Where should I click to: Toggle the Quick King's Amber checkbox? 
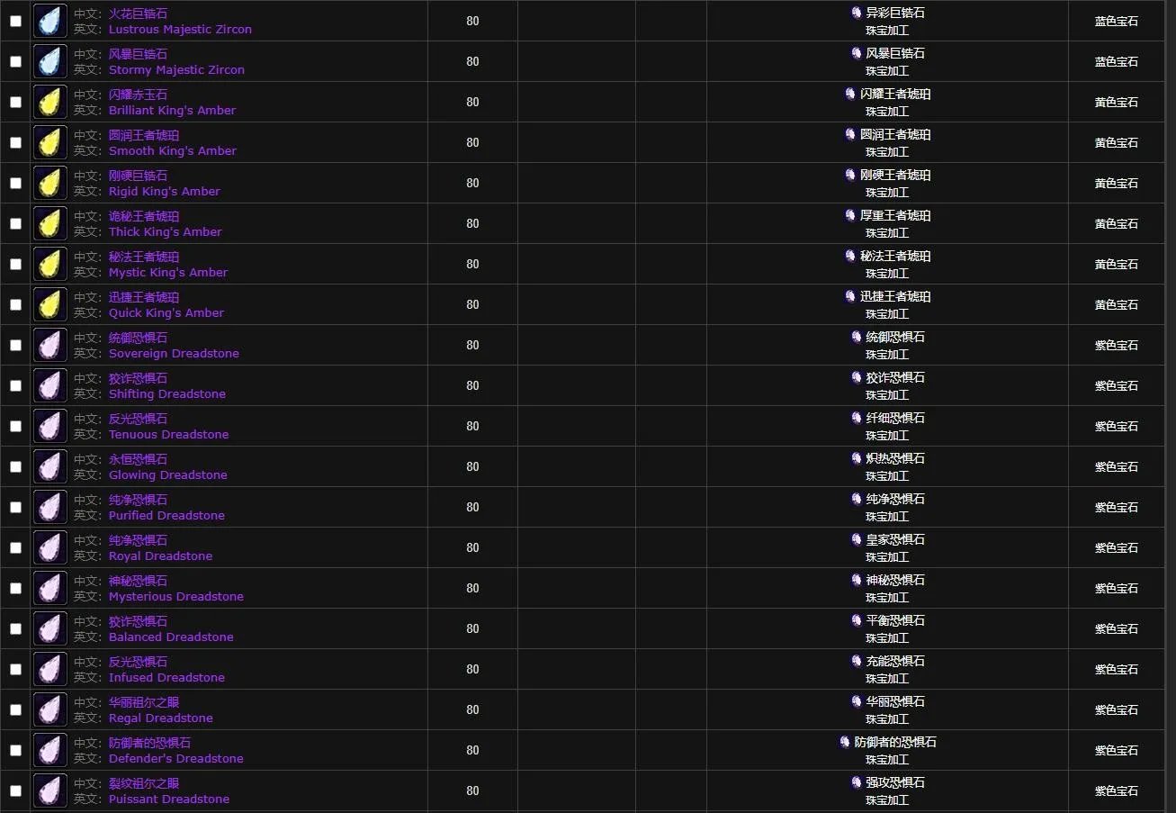[x=15, y=304]
